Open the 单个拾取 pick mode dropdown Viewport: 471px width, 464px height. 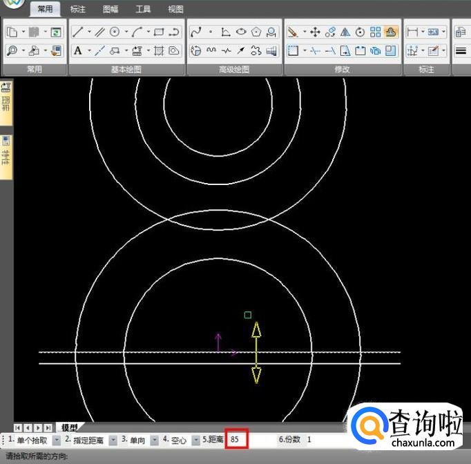tap(56, 440)
